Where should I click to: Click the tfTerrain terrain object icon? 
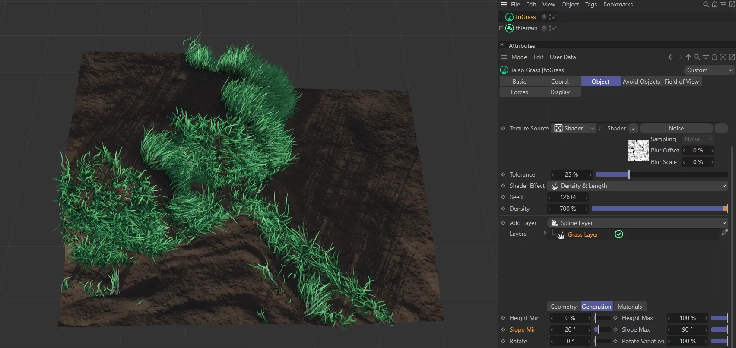click(x=509, y=28)
